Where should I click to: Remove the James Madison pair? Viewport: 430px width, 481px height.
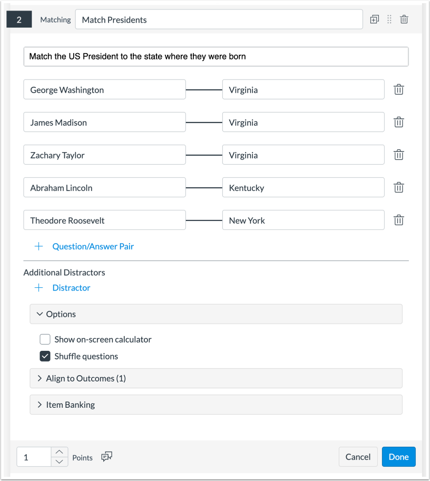click(x=399, y=122)
